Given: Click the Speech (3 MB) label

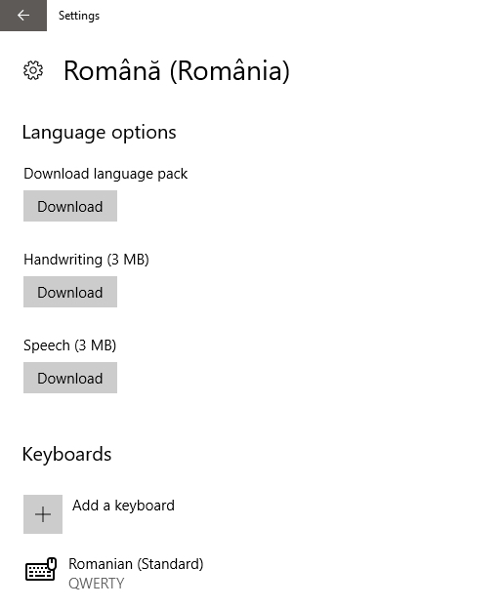Looking at the screenshot, I should pyautogui.click(x=70, y=345).
